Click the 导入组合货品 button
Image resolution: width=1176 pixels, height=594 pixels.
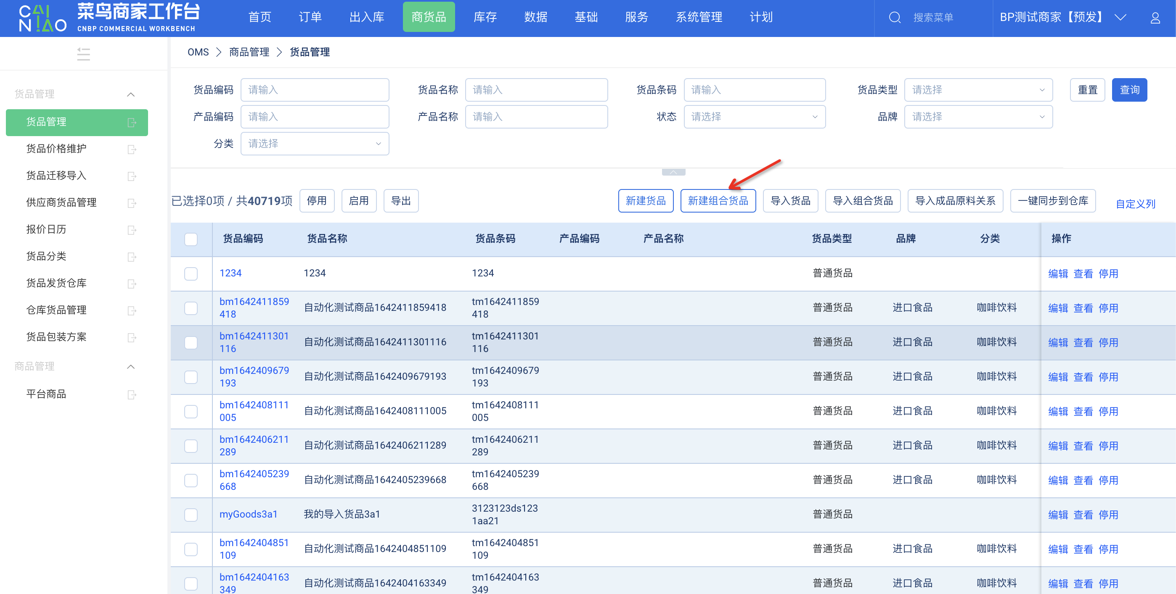click(x=862, y=201)
